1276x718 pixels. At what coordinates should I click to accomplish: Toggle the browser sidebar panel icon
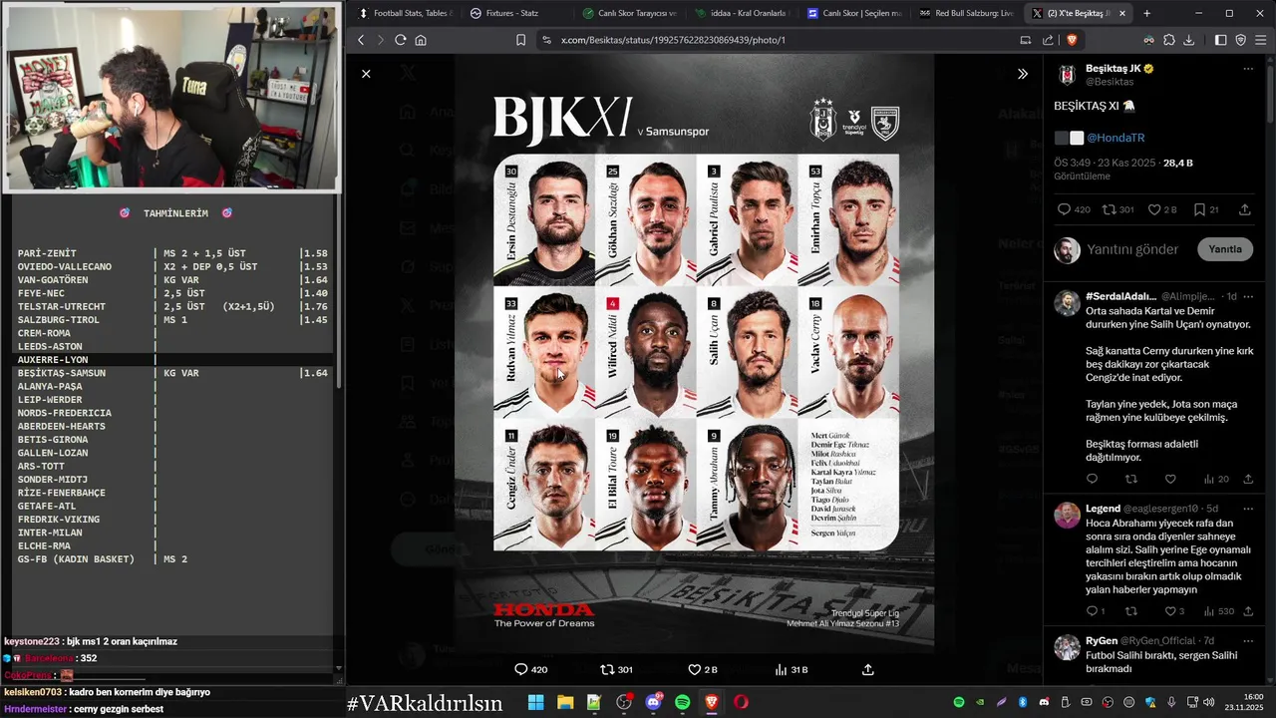point(1221,40)
